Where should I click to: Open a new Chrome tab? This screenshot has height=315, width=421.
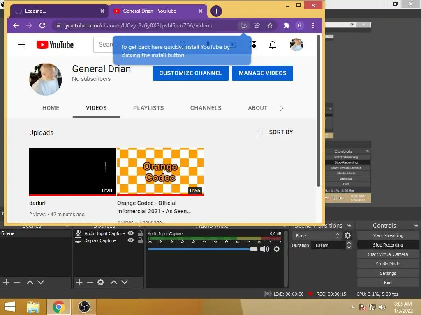216,11
